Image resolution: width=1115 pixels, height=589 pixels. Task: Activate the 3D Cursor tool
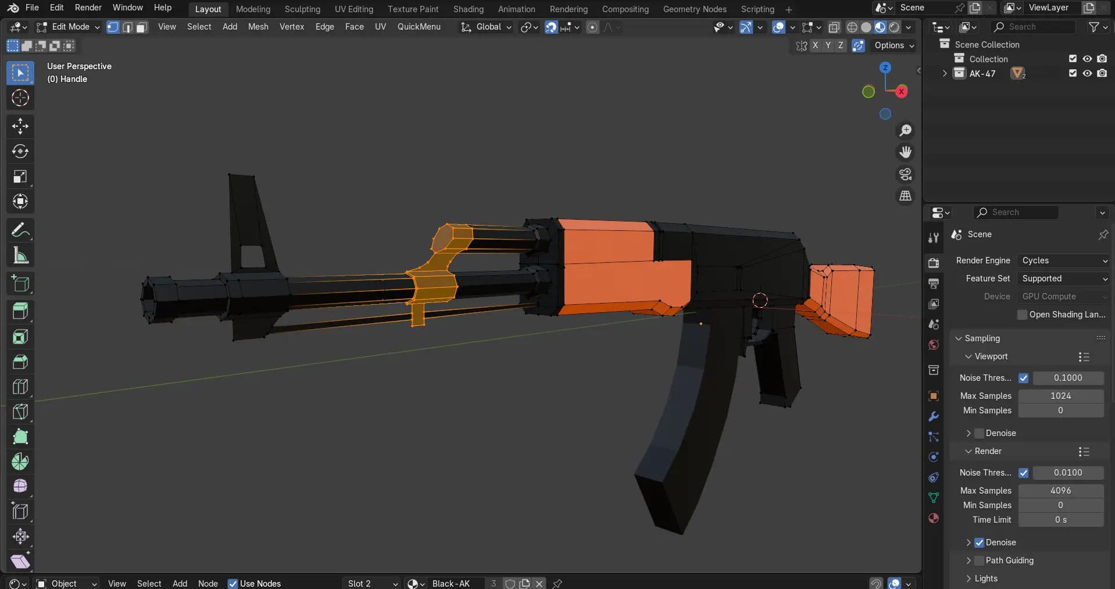pos(20,98)
